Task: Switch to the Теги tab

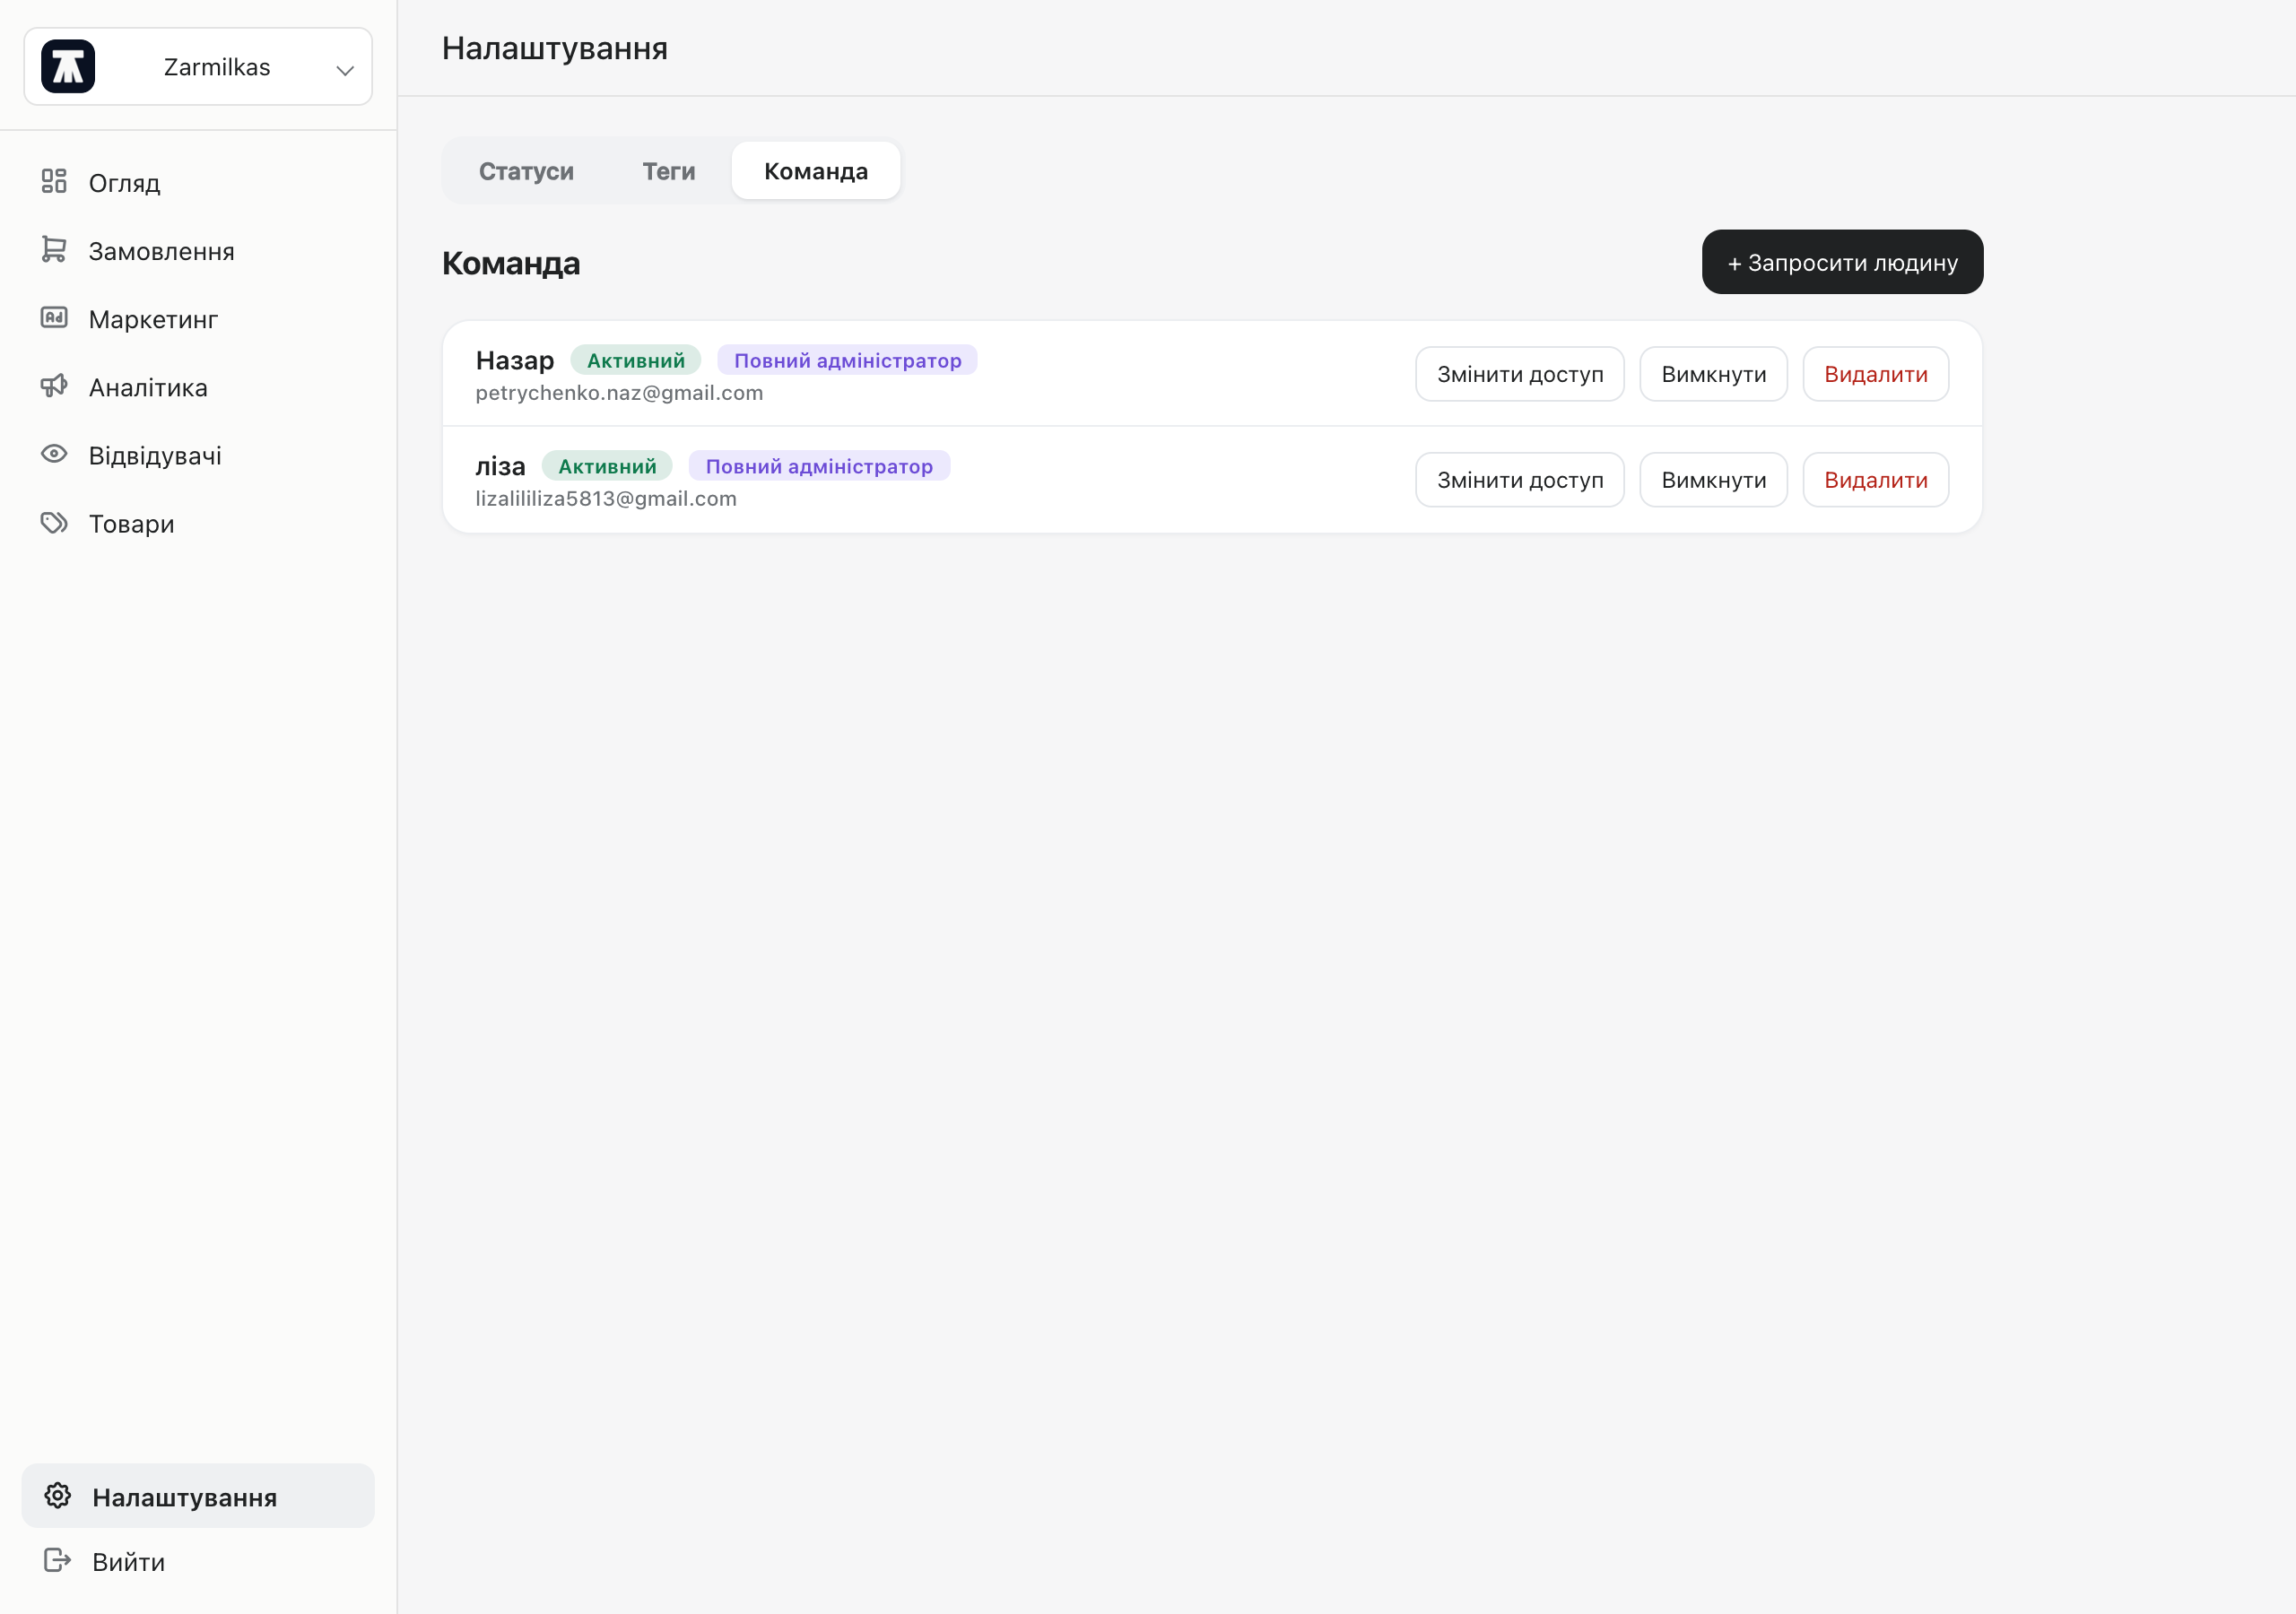Action: 668,171
